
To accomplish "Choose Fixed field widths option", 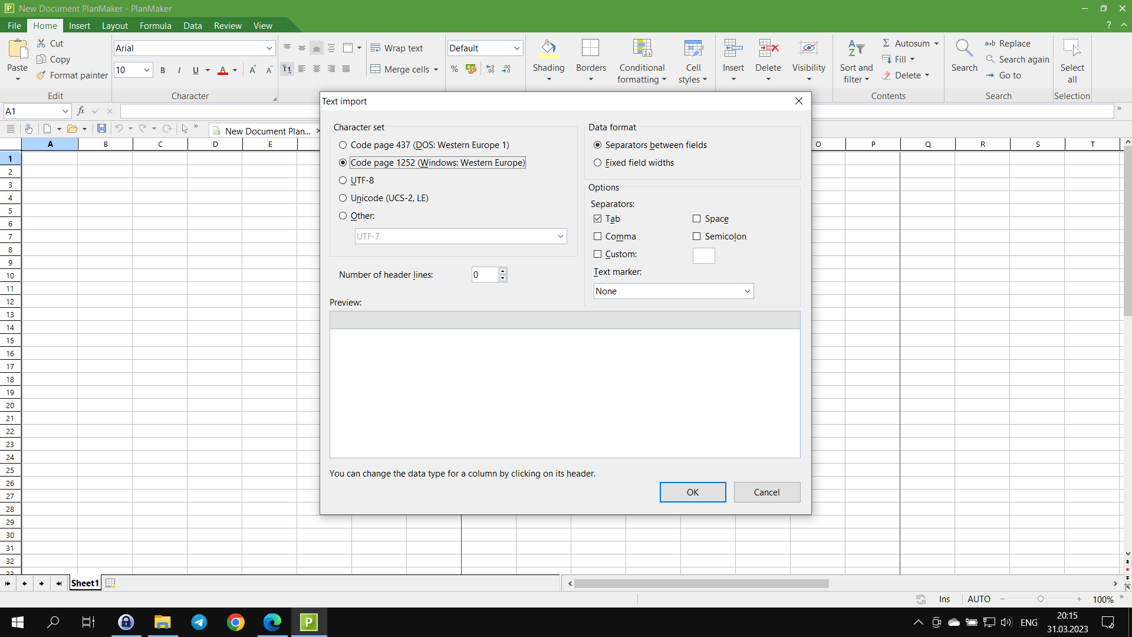I will click(598, 163).
